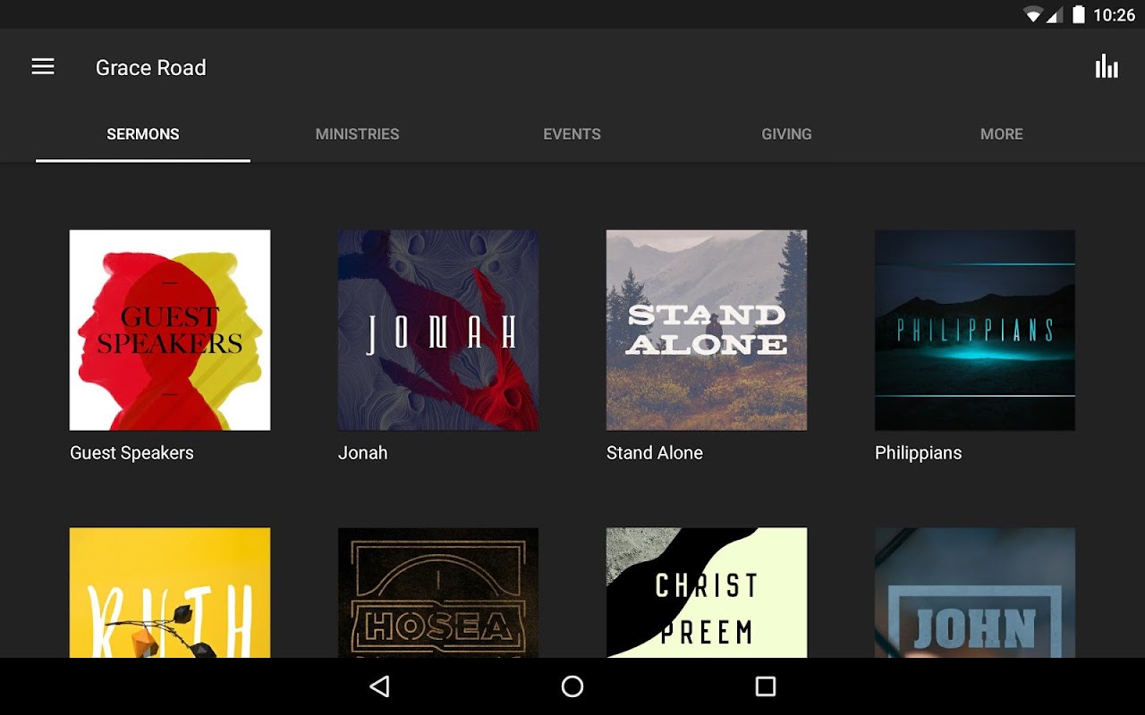The image size is (1145, 715).
Task: Click the "Jonah" caption text
Action: [x=363, y=453]
